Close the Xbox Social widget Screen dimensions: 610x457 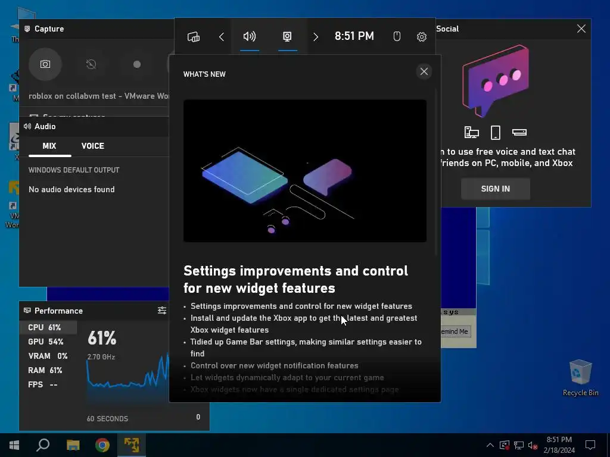[x=581, y=29]
